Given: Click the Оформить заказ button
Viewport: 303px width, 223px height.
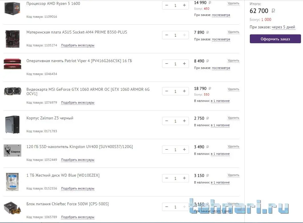Looking at the screenshot, I should (275, 39).
